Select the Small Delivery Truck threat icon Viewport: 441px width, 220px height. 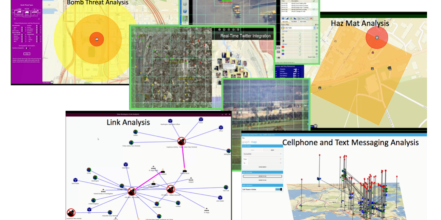[x=19, y=13]
